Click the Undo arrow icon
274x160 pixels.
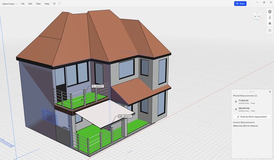pyautogui.click(x=54, y=4)
